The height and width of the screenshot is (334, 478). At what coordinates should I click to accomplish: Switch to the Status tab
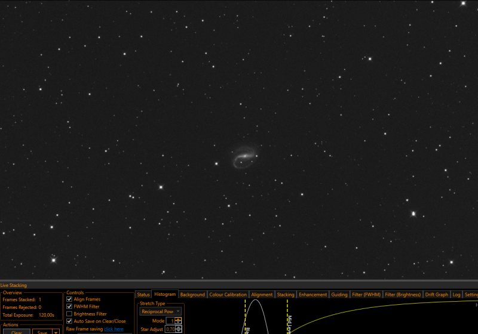coord(143,295)
